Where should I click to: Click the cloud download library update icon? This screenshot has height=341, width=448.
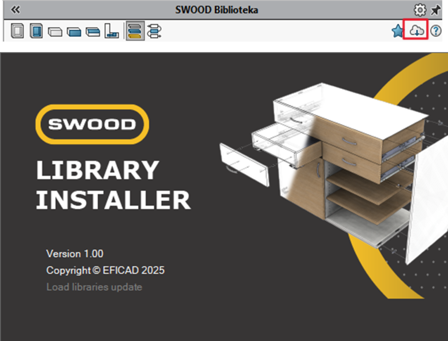(416, 31)
